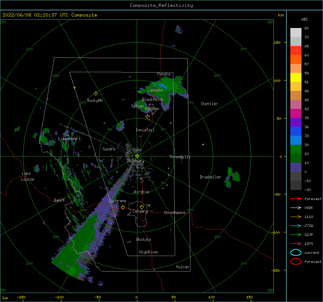
Task: Click the yellow diamond marker south of RedDeer
Action: [x=148, y=117]
